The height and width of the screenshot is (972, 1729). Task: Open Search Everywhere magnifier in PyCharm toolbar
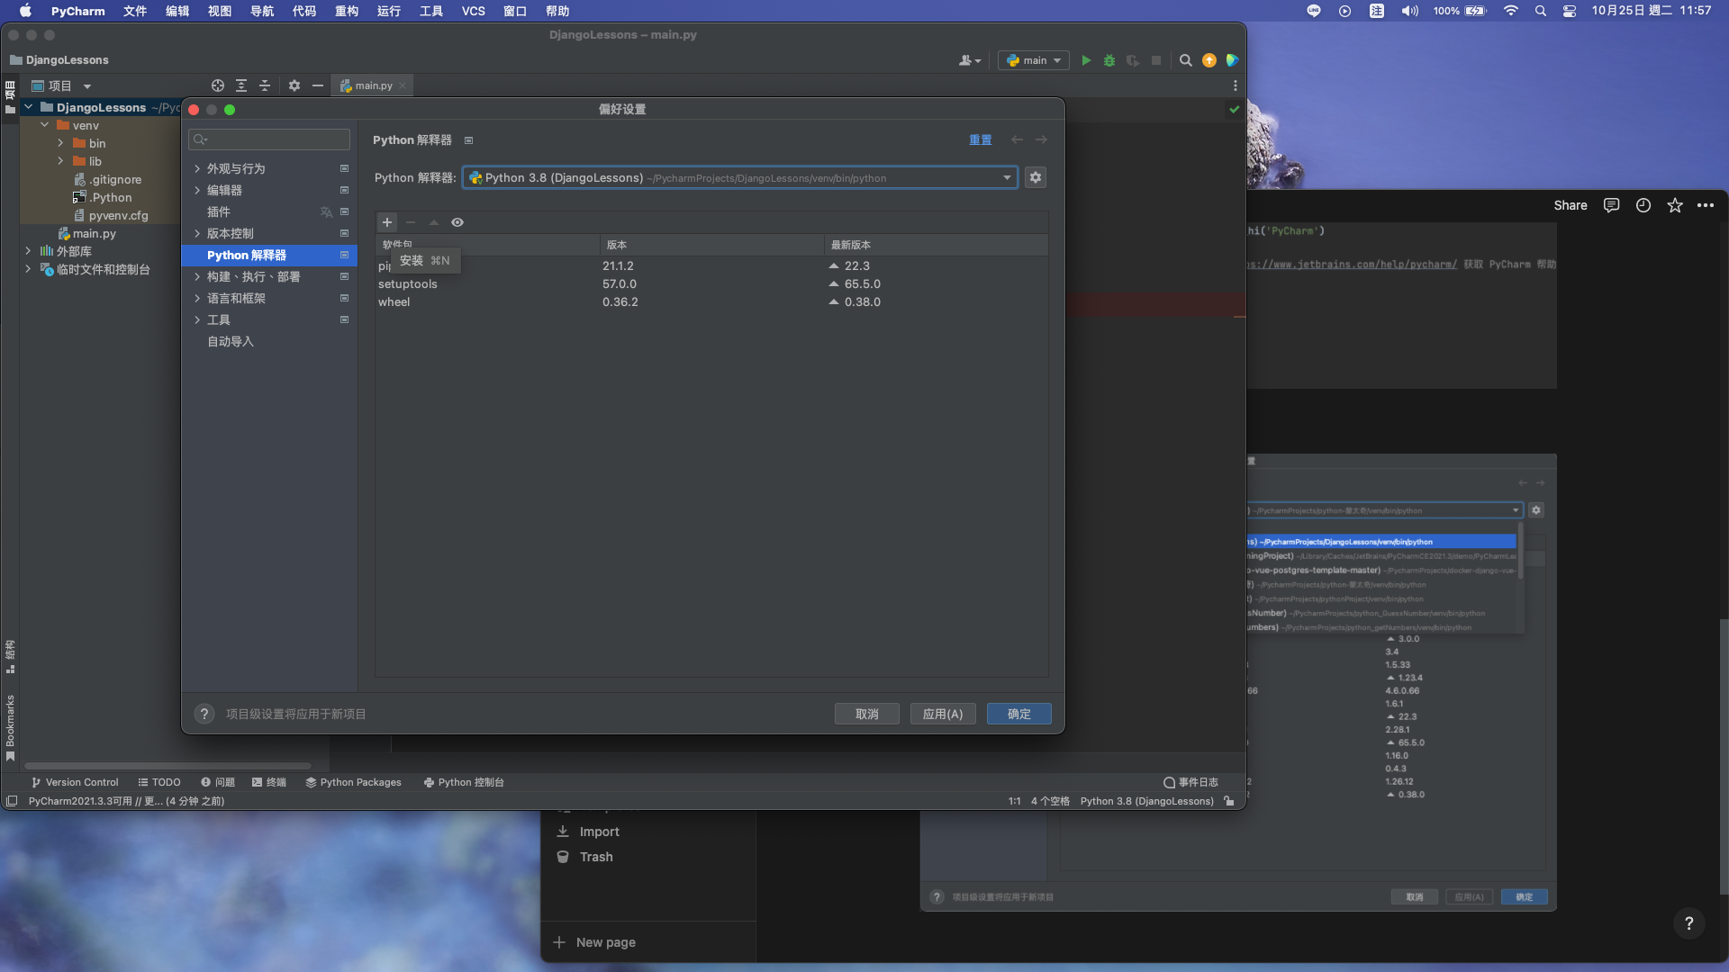pos(1186,60)
